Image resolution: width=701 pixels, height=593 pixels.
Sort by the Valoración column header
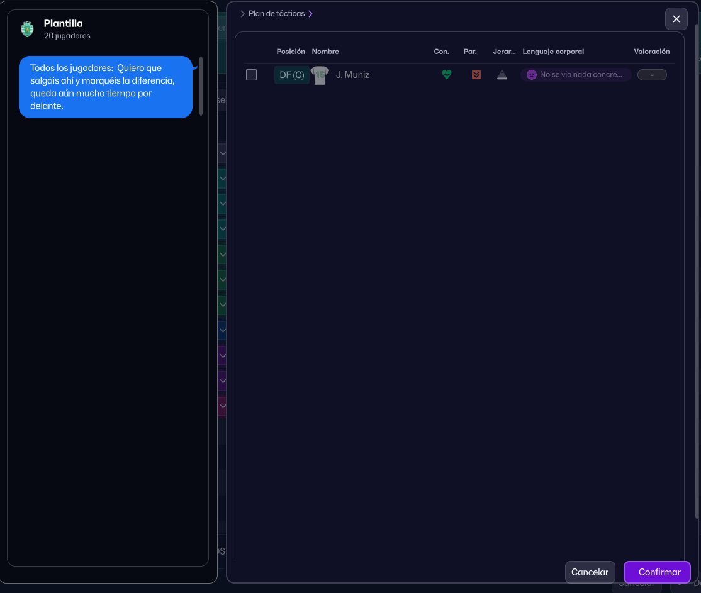[x=651, y=52]
